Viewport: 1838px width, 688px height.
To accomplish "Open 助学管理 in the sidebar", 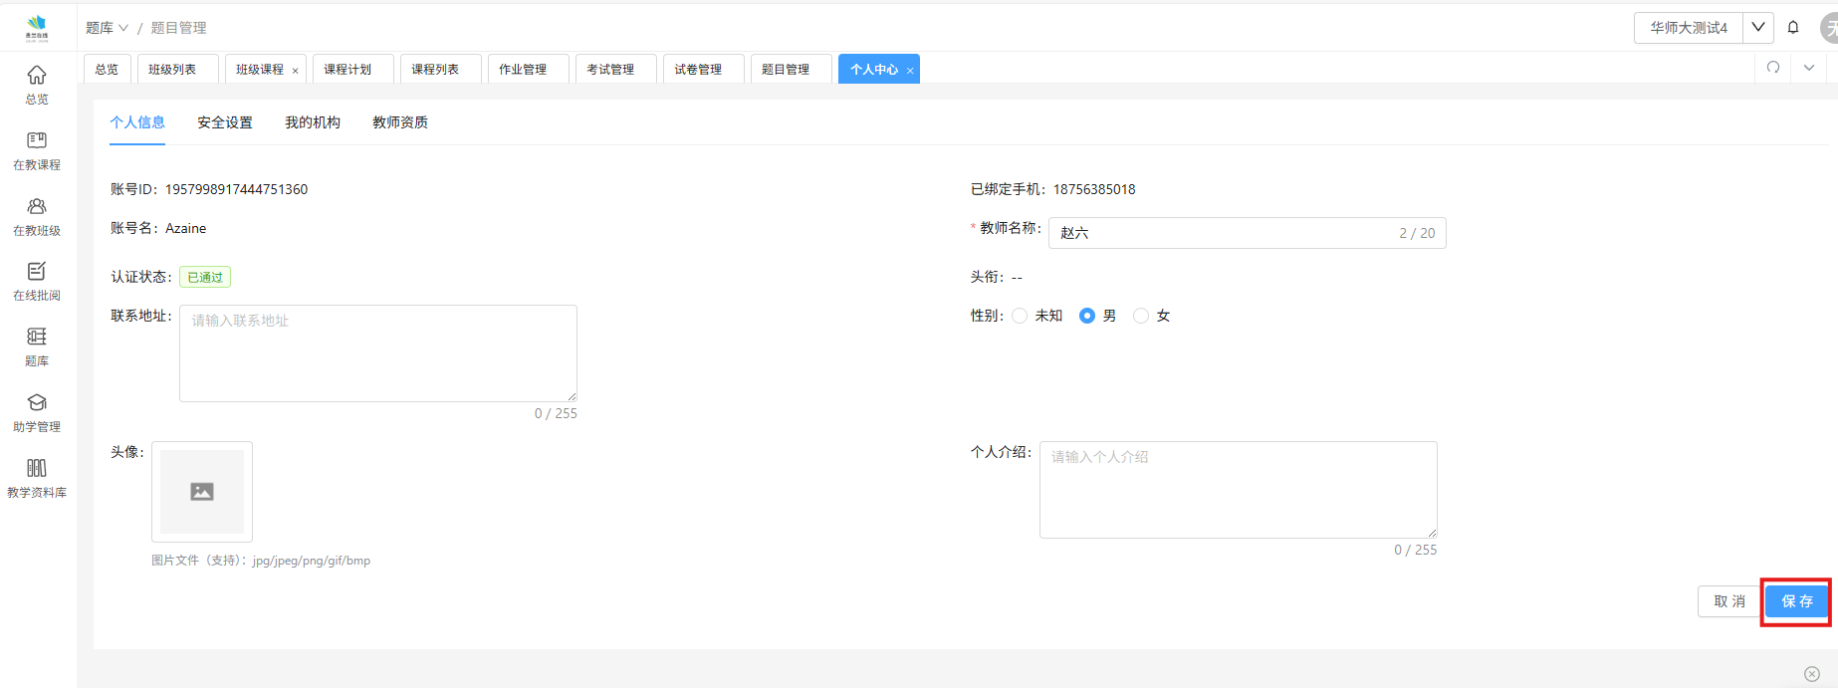I will point(37,412).
